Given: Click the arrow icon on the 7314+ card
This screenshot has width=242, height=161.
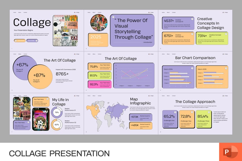Looking at the screenshot, I should tap(226, 34).
